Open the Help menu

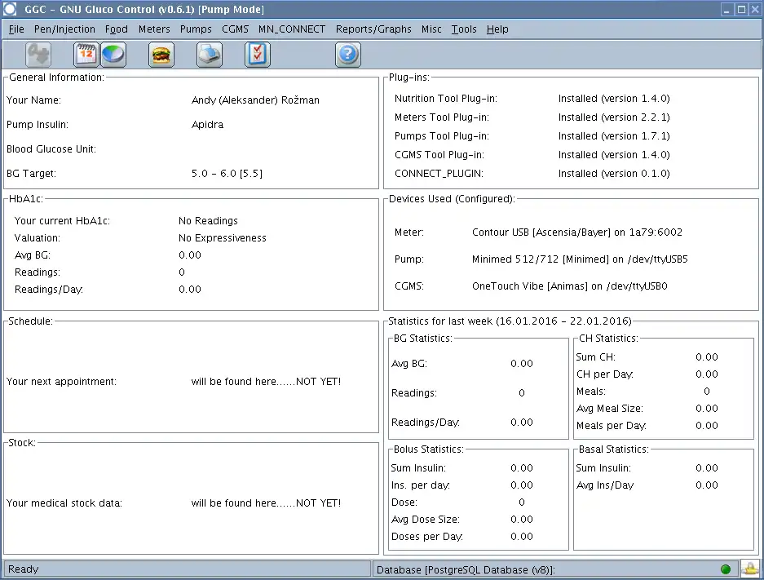click(497, 29)
